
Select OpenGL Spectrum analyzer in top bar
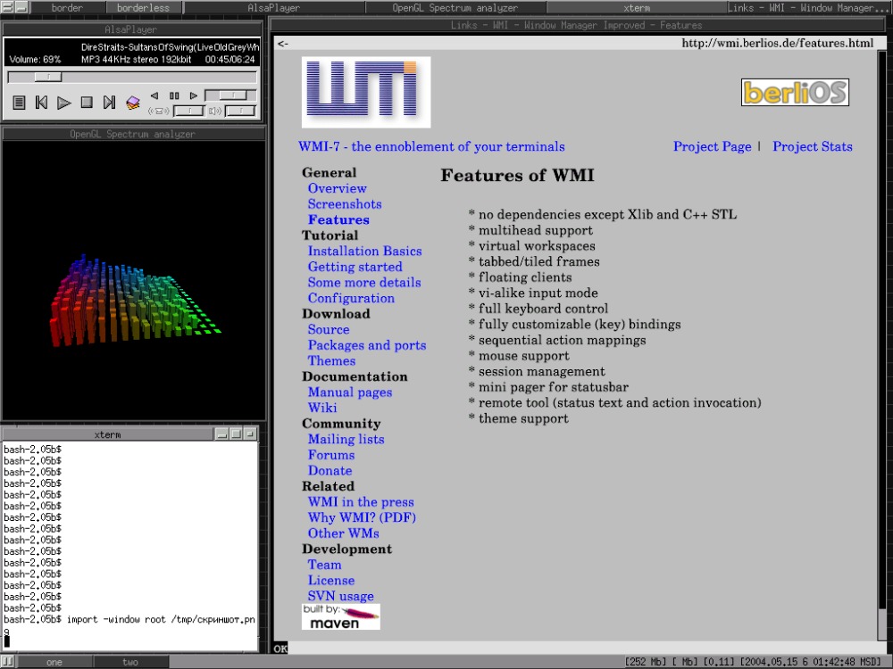click(455, 7)
